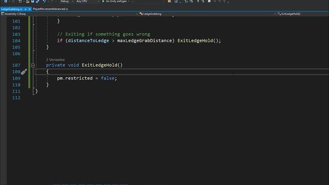Click the Assembly-CSharp project icon

tap(3, 14)
